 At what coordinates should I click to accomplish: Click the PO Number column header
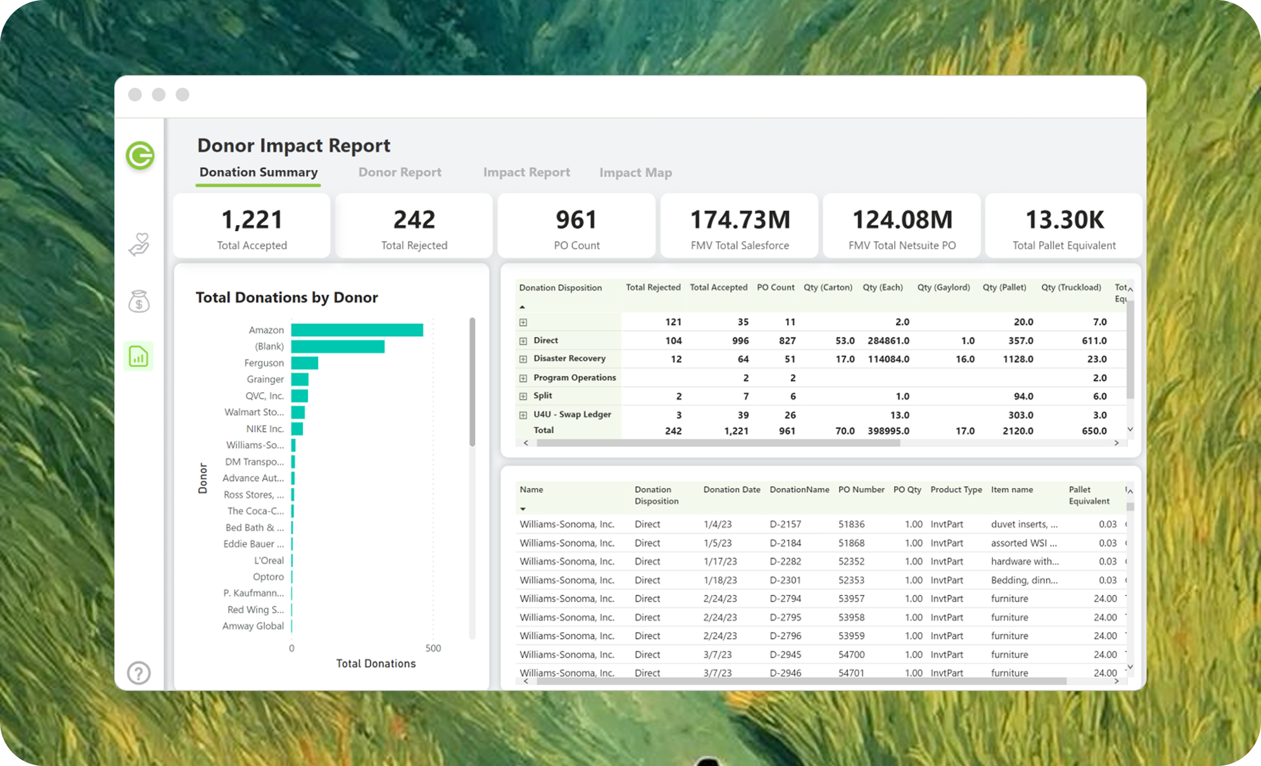coord(861,490)
